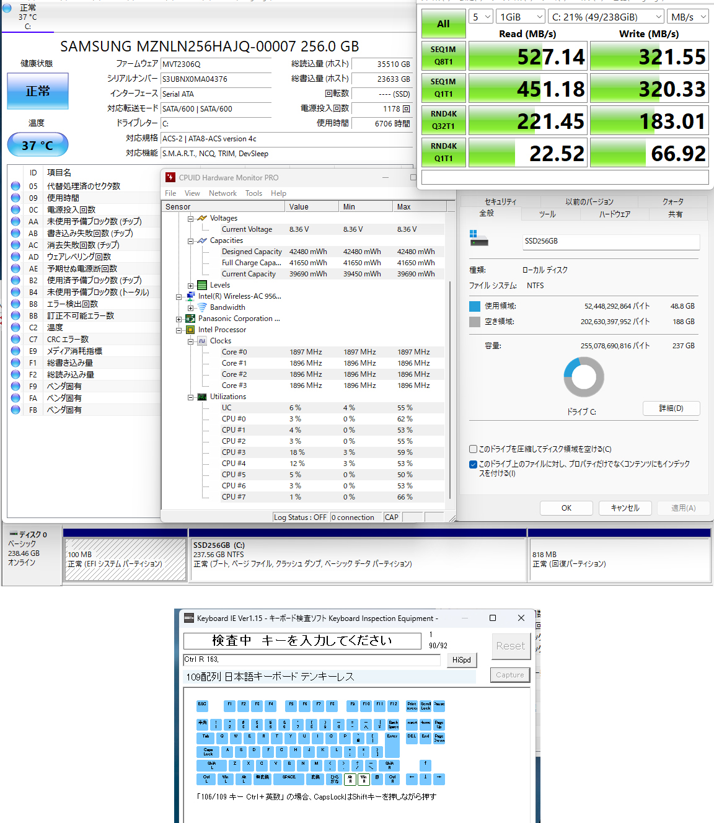Click the Clocks waveform icon
Screen dimensions: 714x823
(202, 341)
